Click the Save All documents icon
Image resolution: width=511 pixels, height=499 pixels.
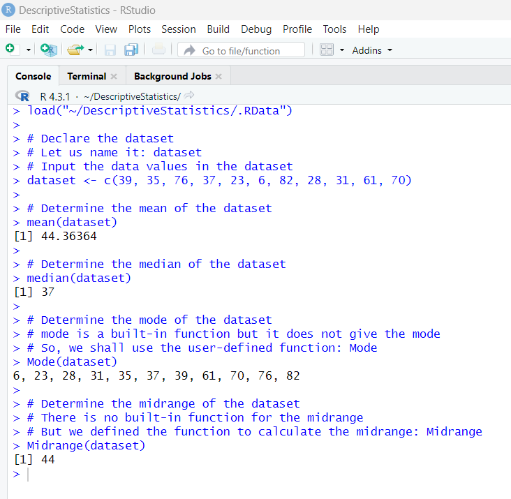pos(131,50)
